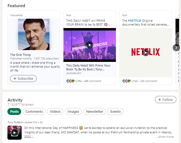Viewport: 181px width, 143px height.
Task: Open the #NETFLIX hashtag link
Action: click(135, 21)
